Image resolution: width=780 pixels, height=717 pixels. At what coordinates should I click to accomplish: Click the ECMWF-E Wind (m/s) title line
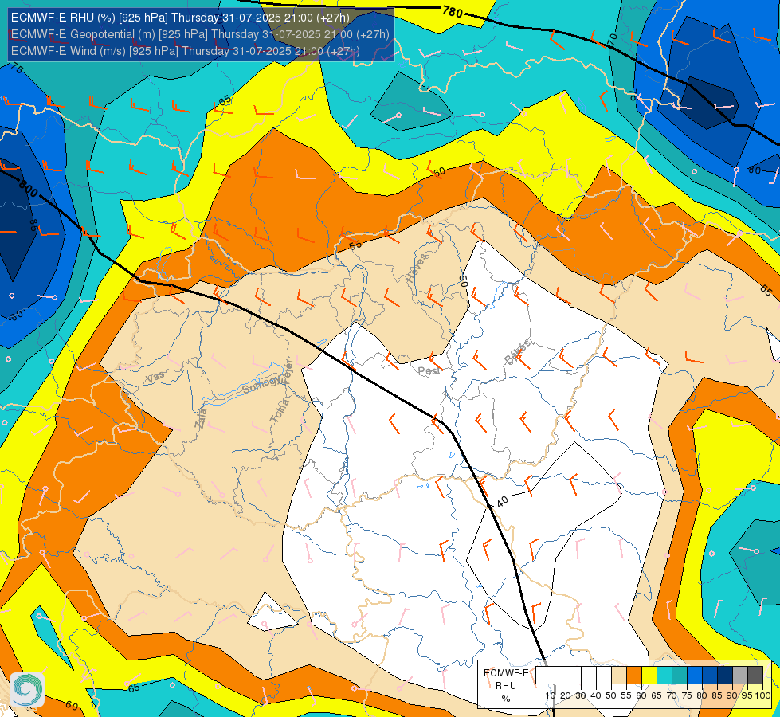click(x=185, y=51)
